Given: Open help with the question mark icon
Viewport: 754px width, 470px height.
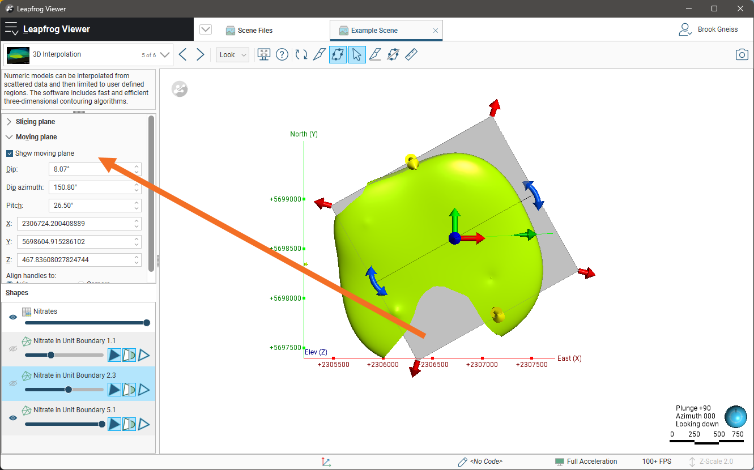Looking at the screenshot, I should pyautogui.click(x=282, y=54).
